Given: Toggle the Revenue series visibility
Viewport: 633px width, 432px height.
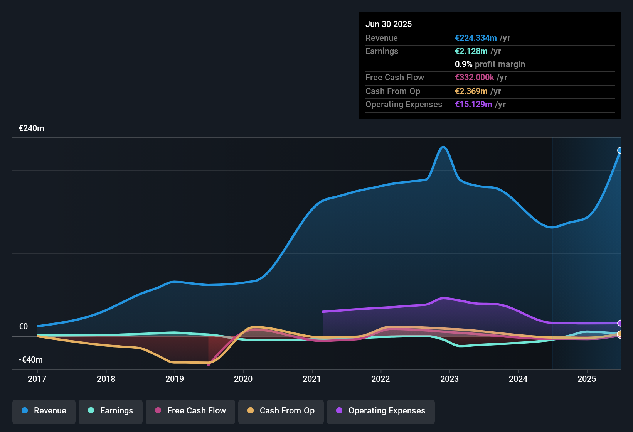Looking at the screenshot, I should point(44,411).
